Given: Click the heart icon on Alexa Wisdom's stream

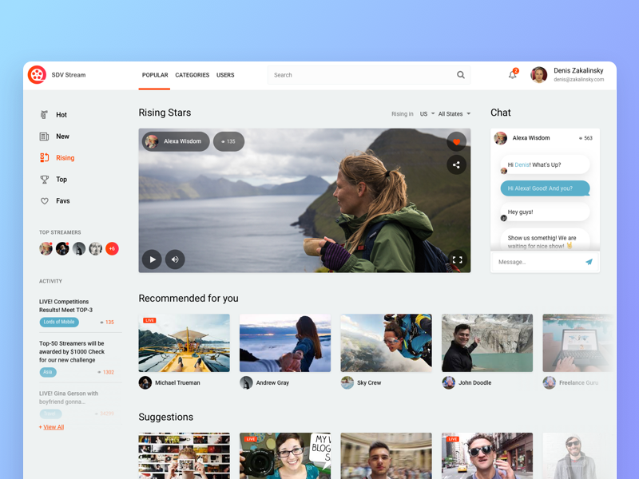Looking at the screenshot, I should click(x=456, y=141).
